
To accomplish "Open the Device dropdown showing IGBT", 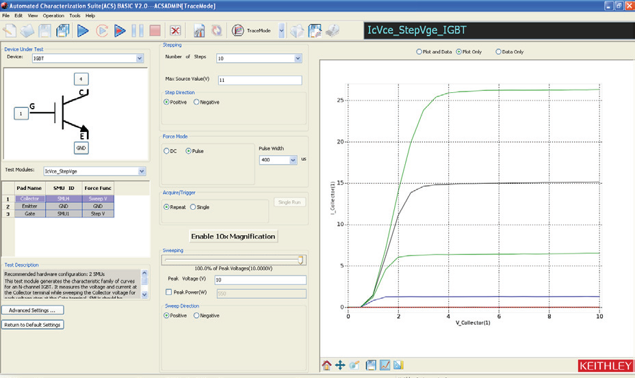I will [x=140, y=59].
